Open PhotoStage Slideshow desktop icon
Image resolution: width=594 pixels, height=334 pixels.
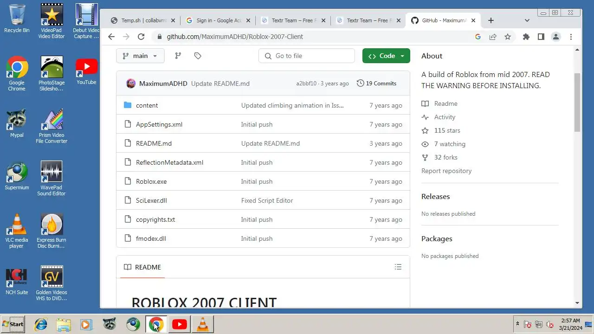52,74
